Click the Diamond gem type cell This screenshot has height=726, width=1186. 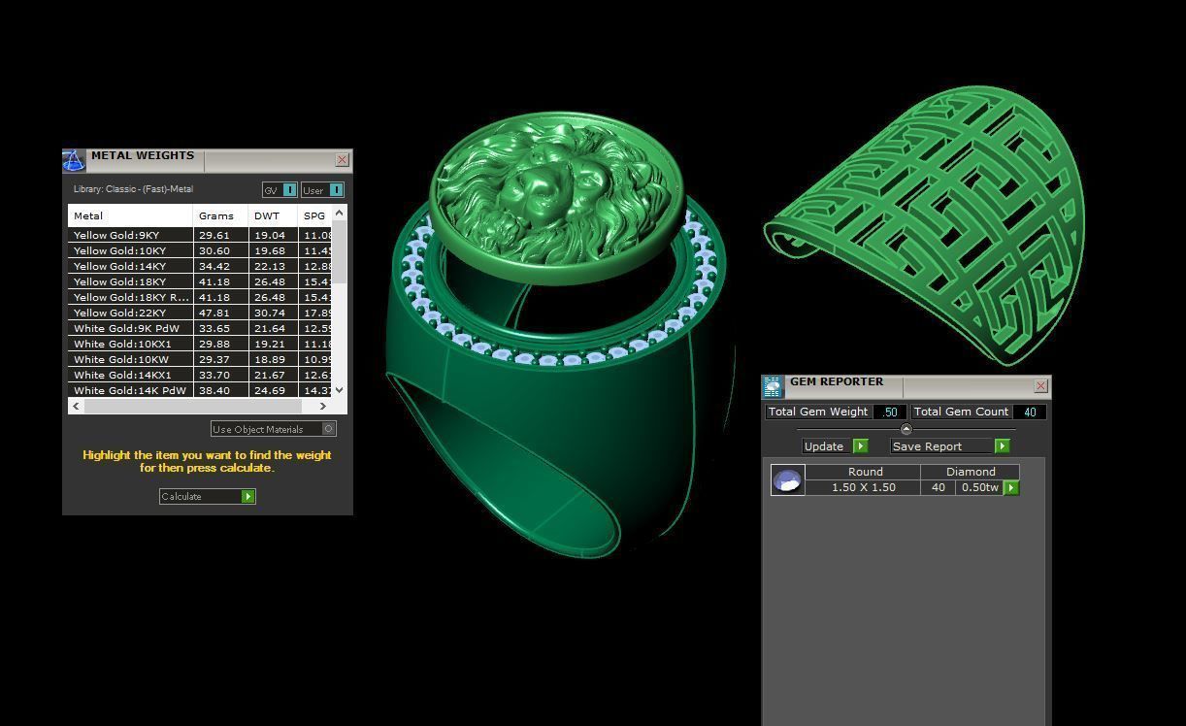pyautogui.click(x=971, y=472)
